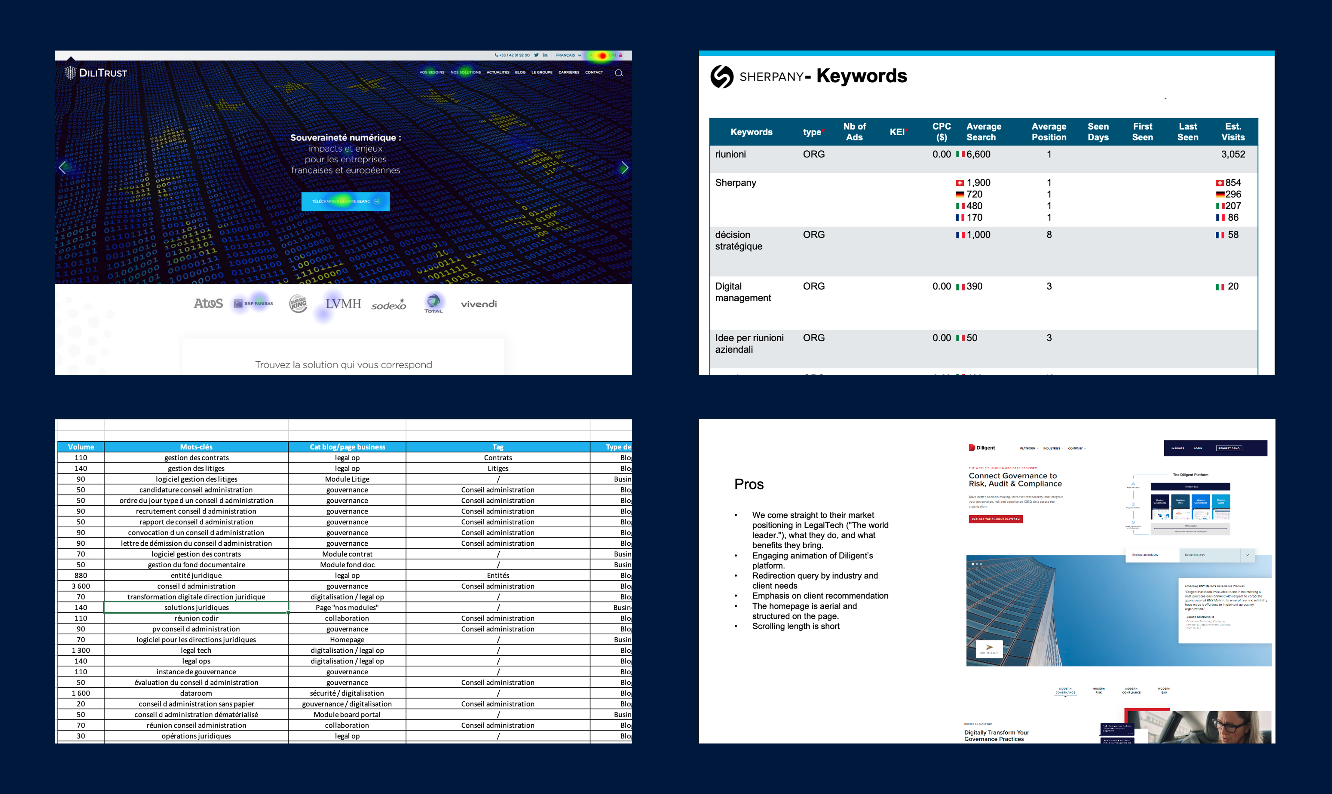
Task: Advance carousel with right arrow
Action: tap(624, 167)
